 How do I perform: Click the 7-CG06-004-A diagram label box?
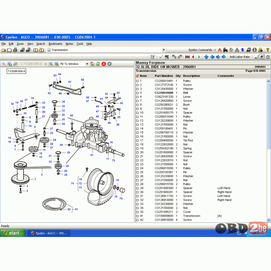[16, 71]
